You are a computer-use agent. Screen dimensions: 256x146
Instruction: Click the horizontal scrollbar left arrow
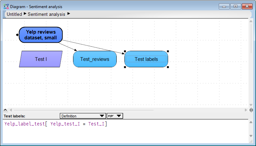pyautogui.click(x=11, y=110)
